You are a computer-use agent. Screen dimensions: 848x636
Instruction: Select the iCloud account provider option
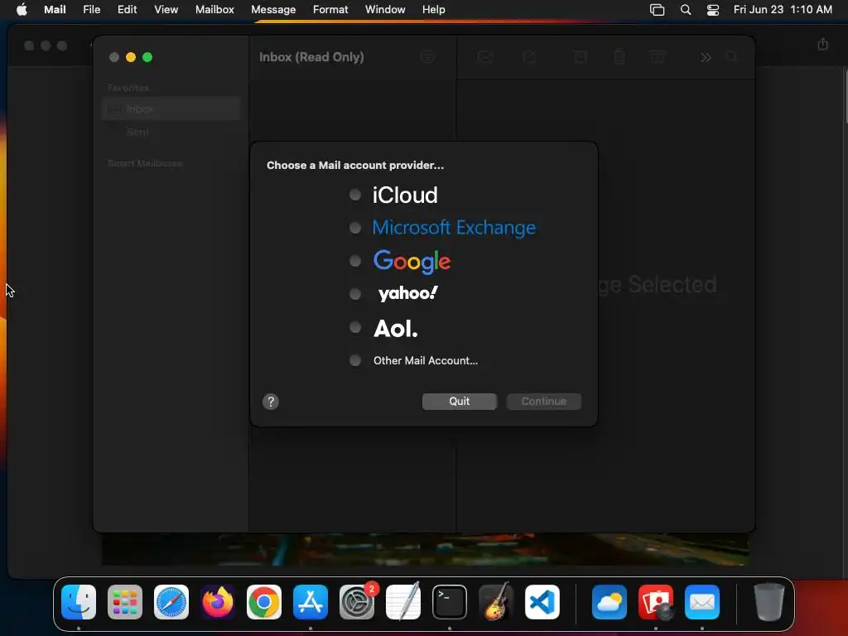(354, 195)
